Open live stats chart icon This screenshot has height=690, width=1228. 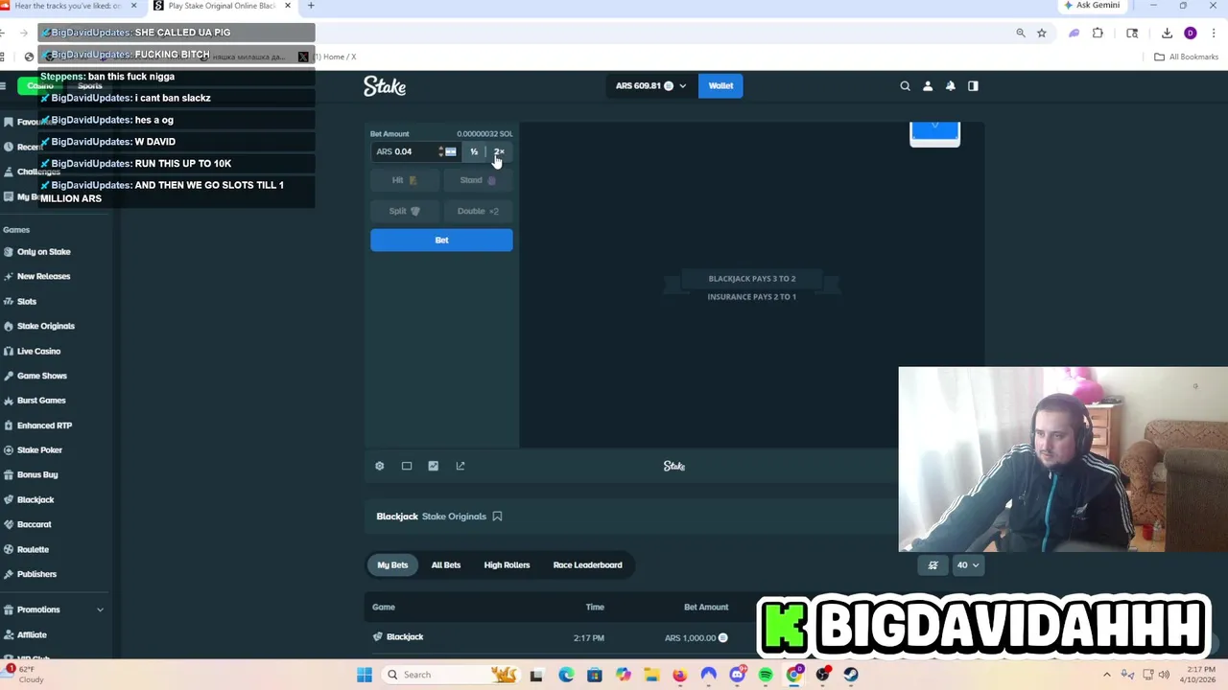[x=434, y=466]
